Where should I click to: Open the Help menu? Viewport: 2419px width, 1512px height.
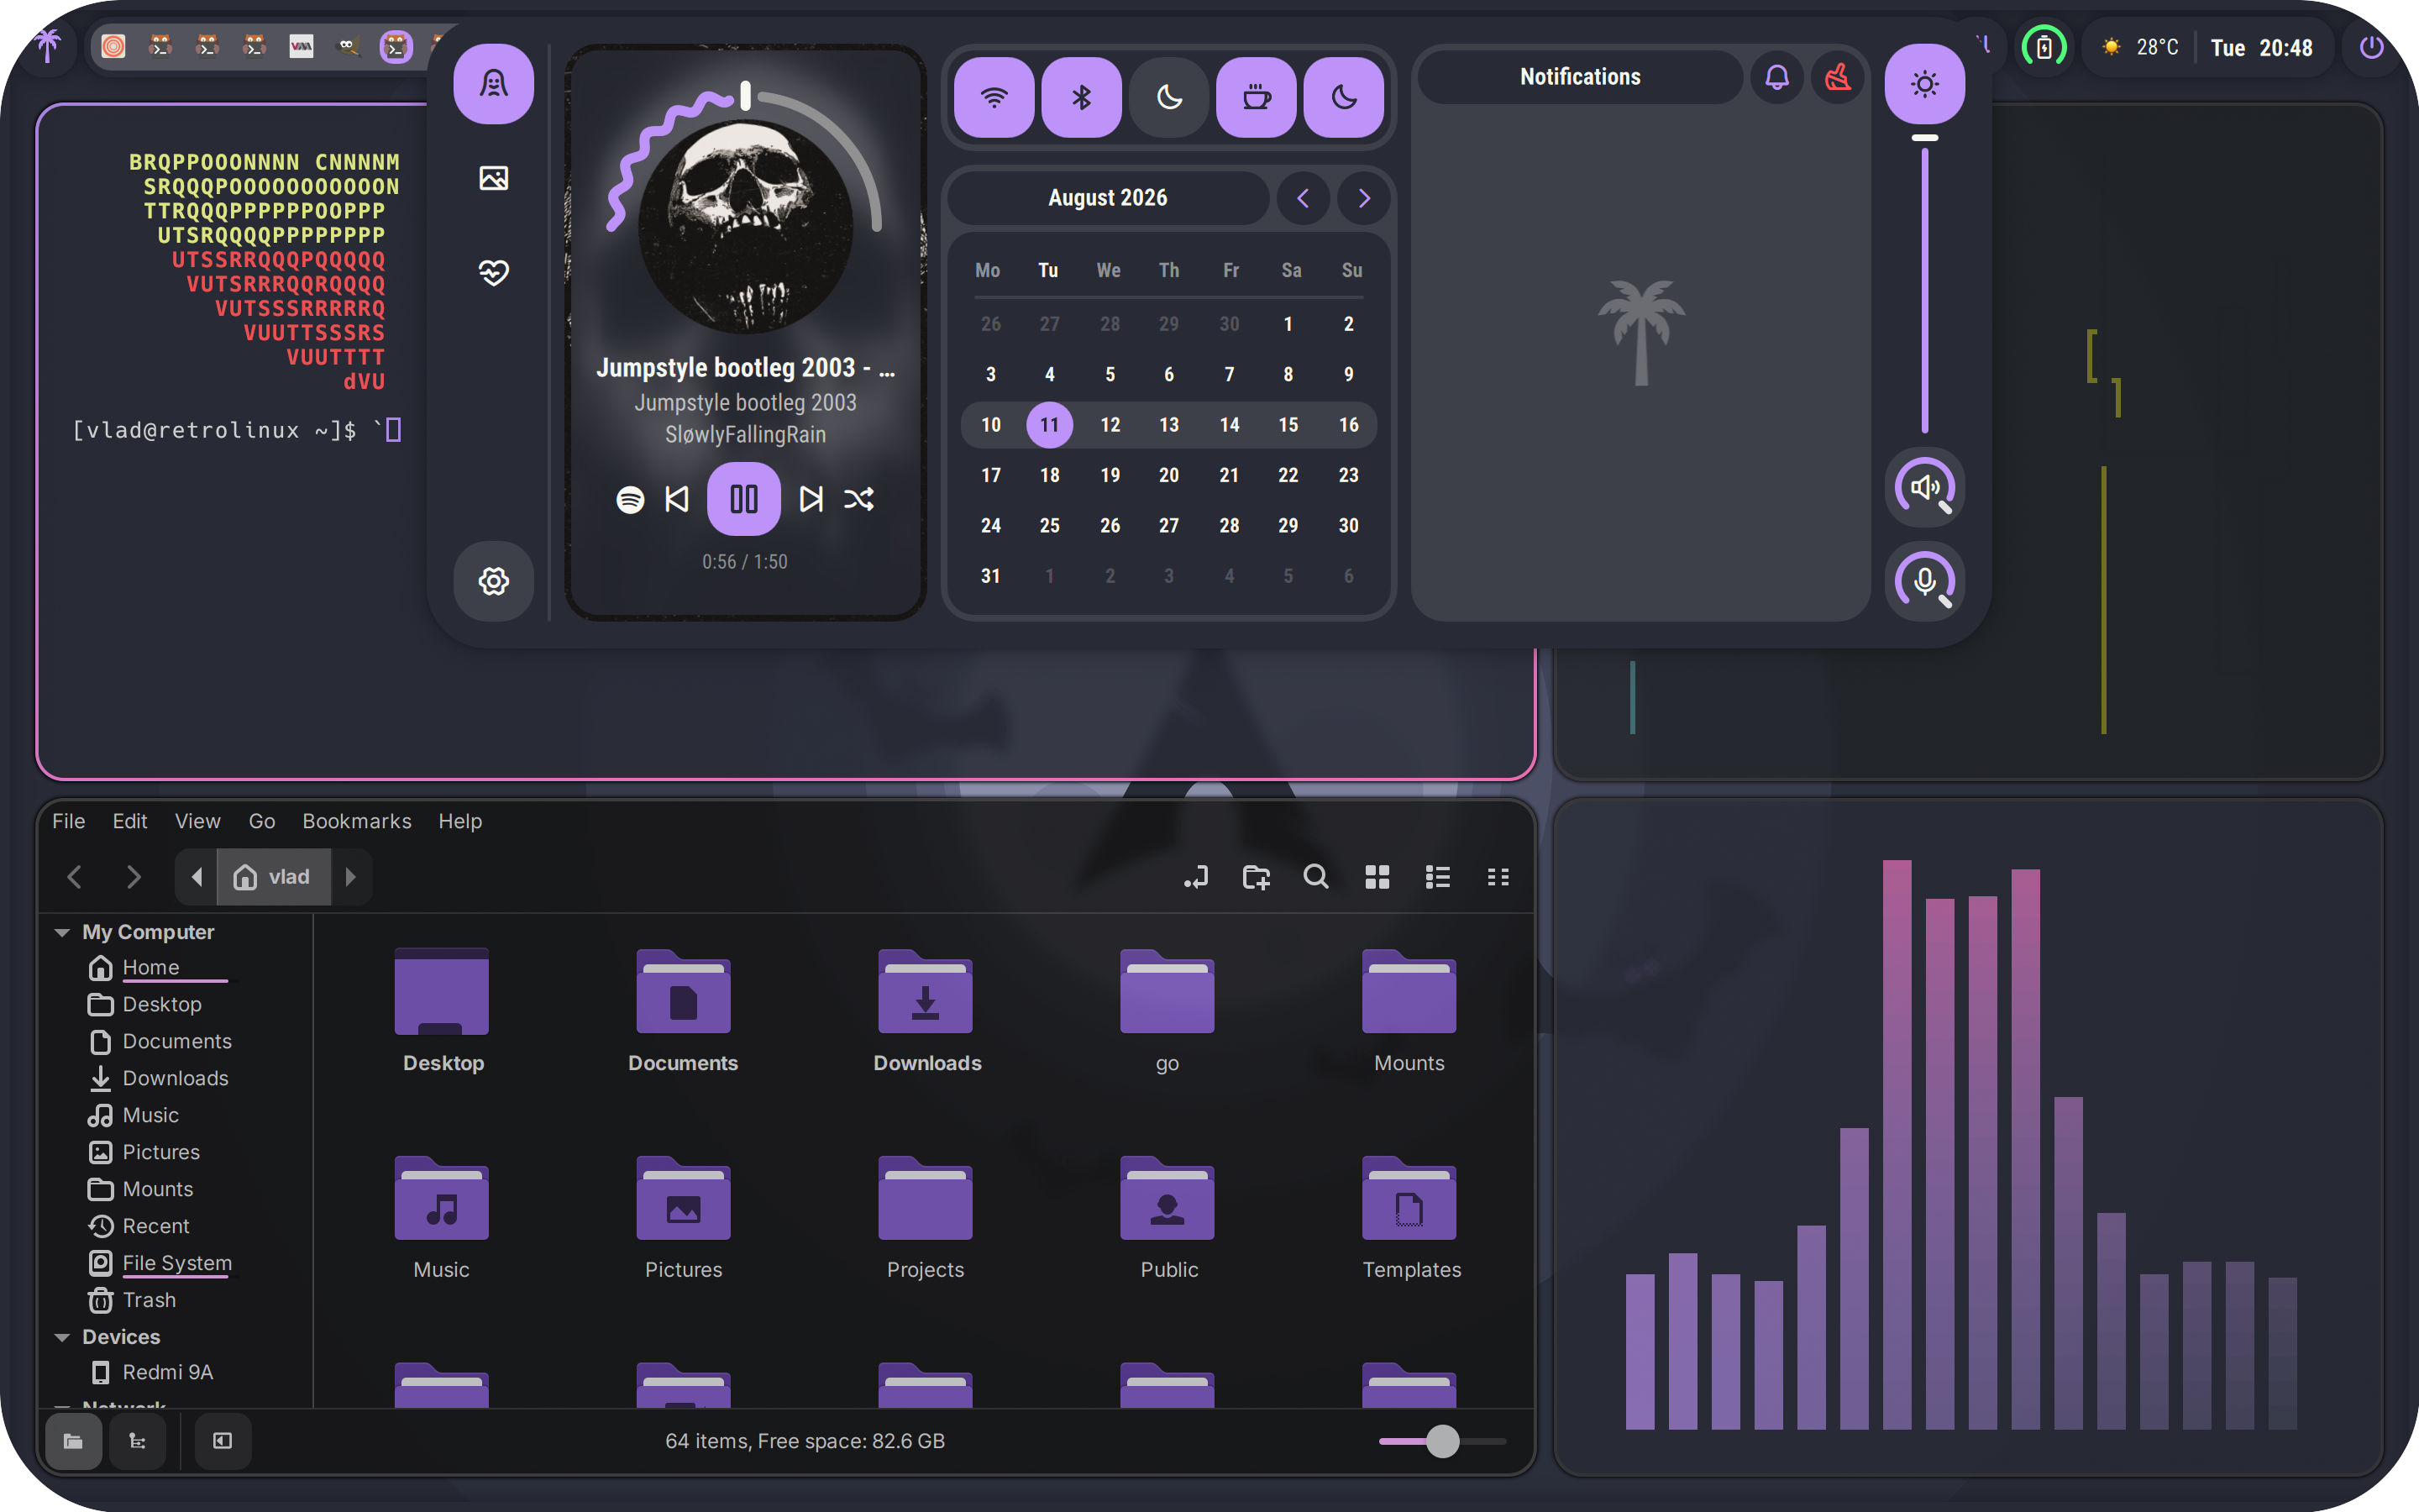pos(459,821)
